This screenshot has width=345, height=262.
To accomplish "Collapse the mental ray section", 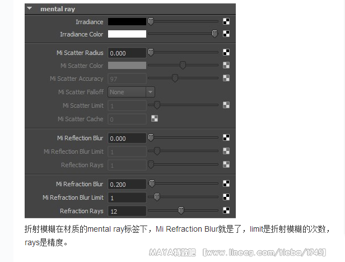I will point(30,8).
